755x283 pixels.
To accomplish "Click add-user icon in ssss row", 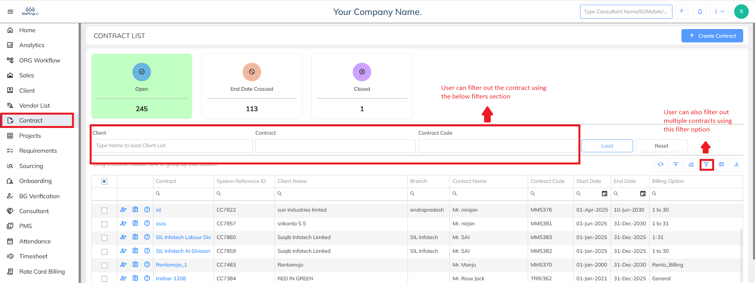I will pyautogui.click(x=123, y=223).
